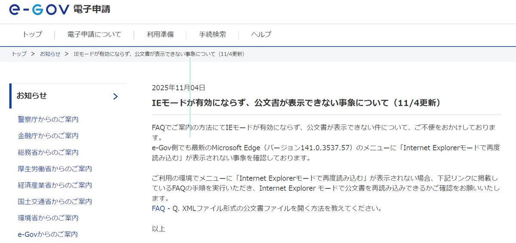516x243 pixels.
Task: Follow the FAQ link in the article
Action: (158, 208)
